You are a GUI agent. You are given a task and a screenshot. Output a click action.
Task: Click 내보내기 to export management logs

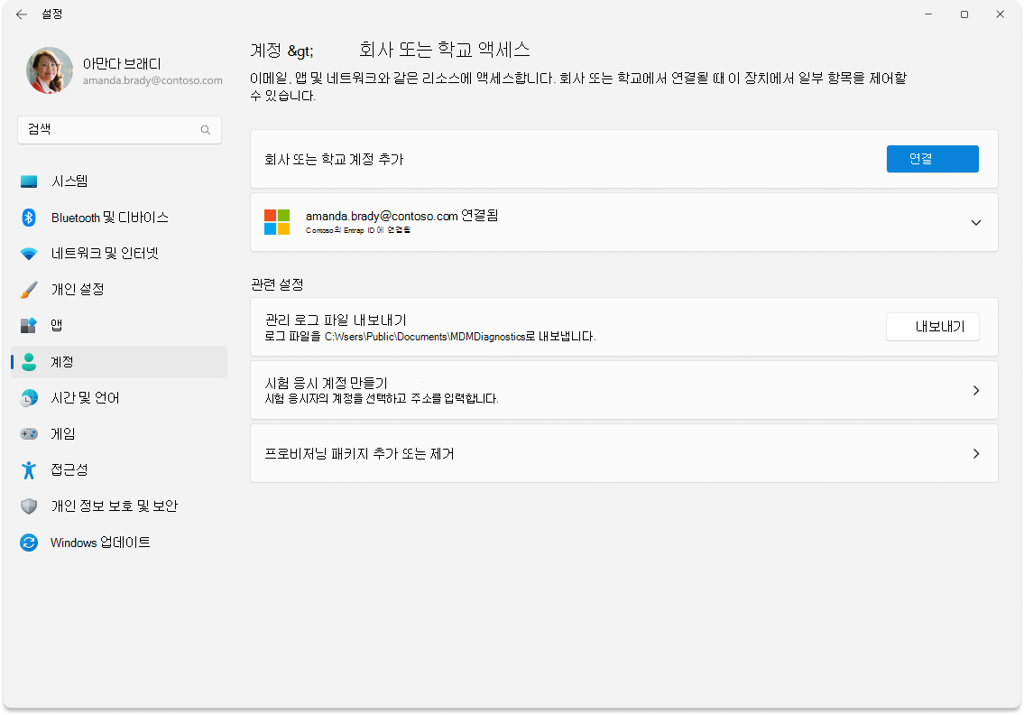click(931, 327)
